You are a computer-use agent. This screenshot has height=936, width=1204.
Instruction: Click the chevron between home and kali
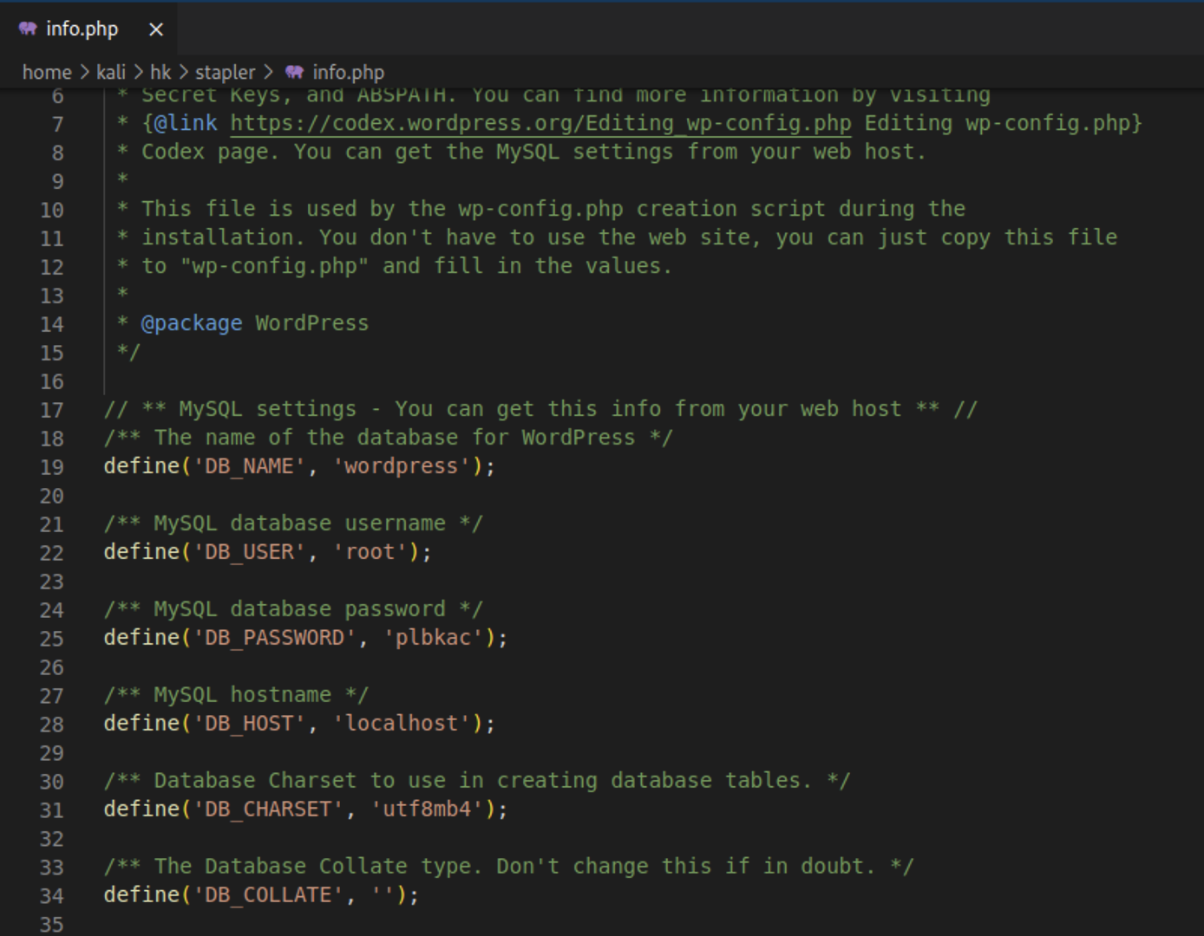click(x=84, y=72)
